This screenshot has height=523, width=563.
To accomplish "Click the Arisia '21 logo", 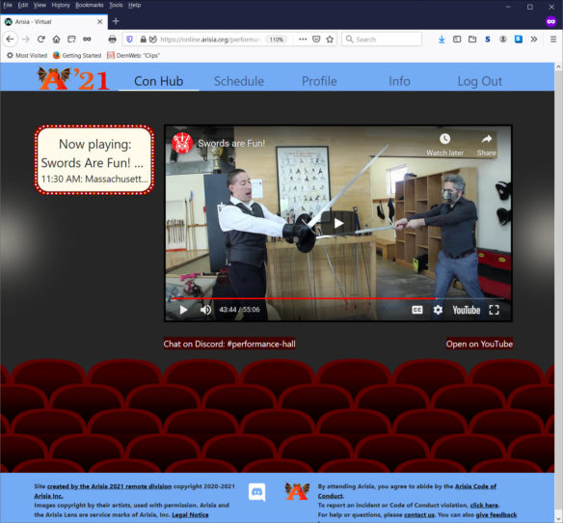I will point(73,78).
